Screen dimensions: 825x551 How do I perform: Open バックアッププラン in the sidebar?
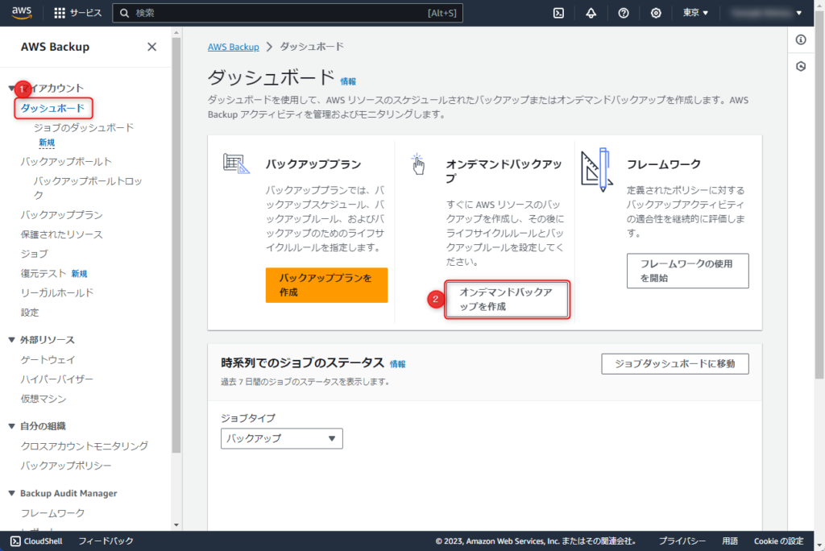pyautogui.click(x=61, y=215)
